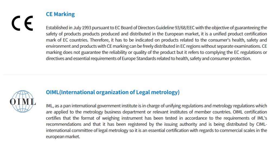The image size is (278, 150).
Task: Click the OIML description paragraph
Action: [x=156, y=121]
